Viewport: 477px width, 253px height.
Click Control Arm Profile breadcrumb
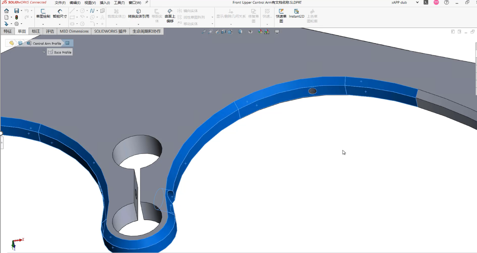[47, 43]
